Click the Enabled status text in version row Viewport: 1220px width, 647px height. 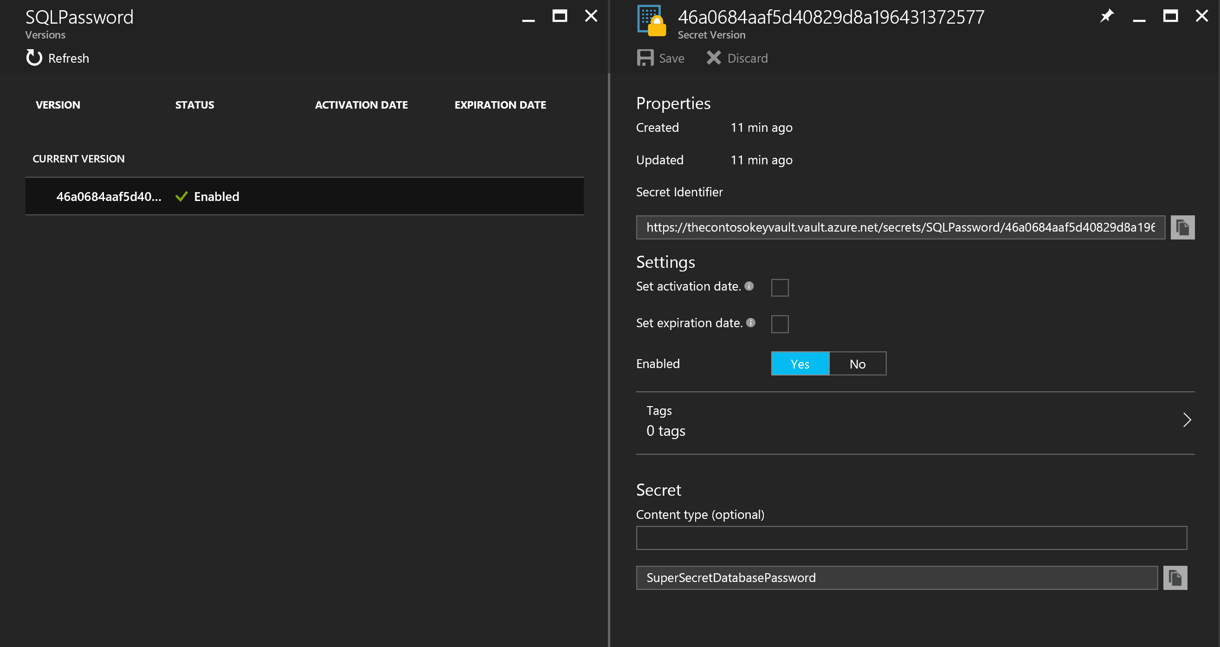[216, 197]
